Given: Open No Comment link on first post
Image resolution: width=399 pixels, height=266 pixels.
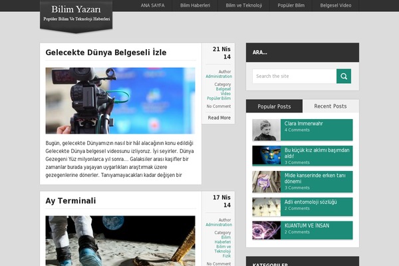Looking at the screenshot, I should pyautogui.click(x=219, y=106).
